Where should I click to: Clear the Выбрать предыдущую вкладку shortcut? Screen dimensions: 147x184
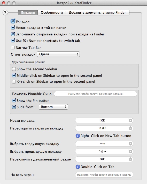pyautogui.click(x=130, y=151)
